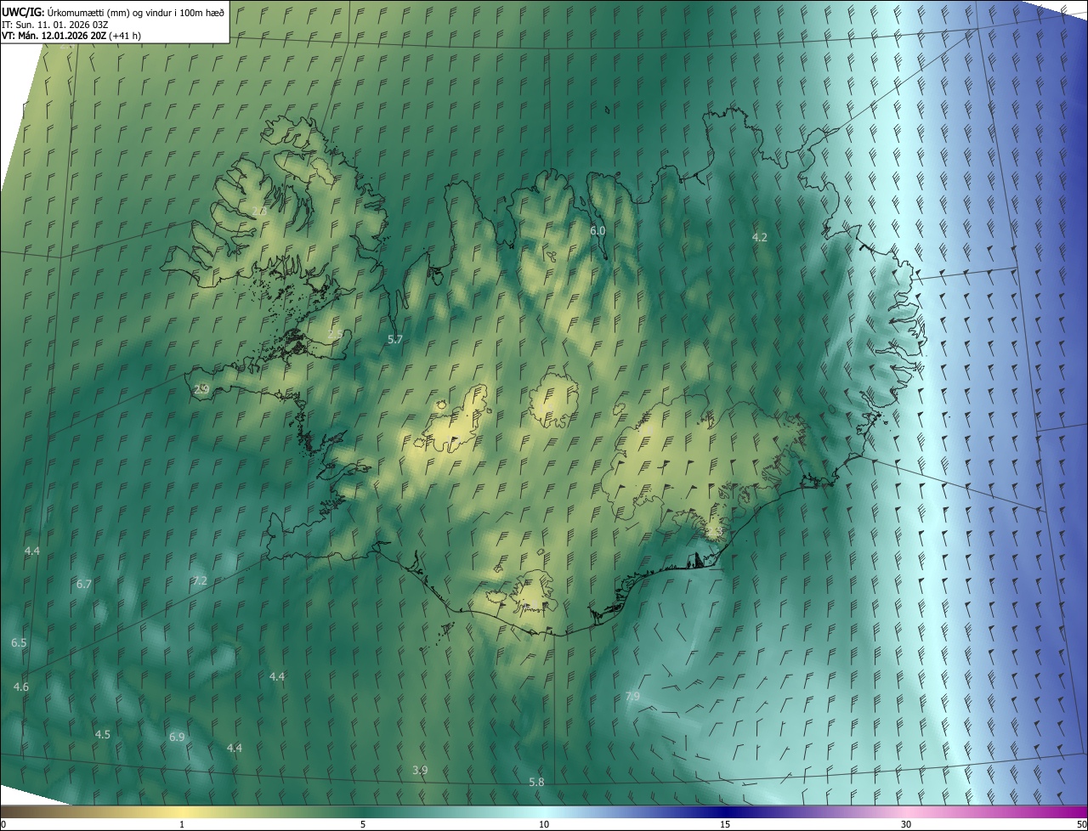The height and width of the screenshot is (831, 1088).
Task: Click the "30" tick on the color scale
Action: [906, 824]
